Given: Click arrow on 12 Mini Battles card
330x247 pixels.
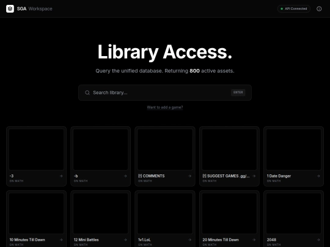Looking at the screenshot, I should tap(125, 240).
